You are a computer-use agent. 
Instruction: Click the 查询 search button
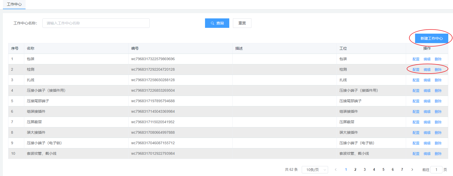pyautogui.click(x=217, y=23)
